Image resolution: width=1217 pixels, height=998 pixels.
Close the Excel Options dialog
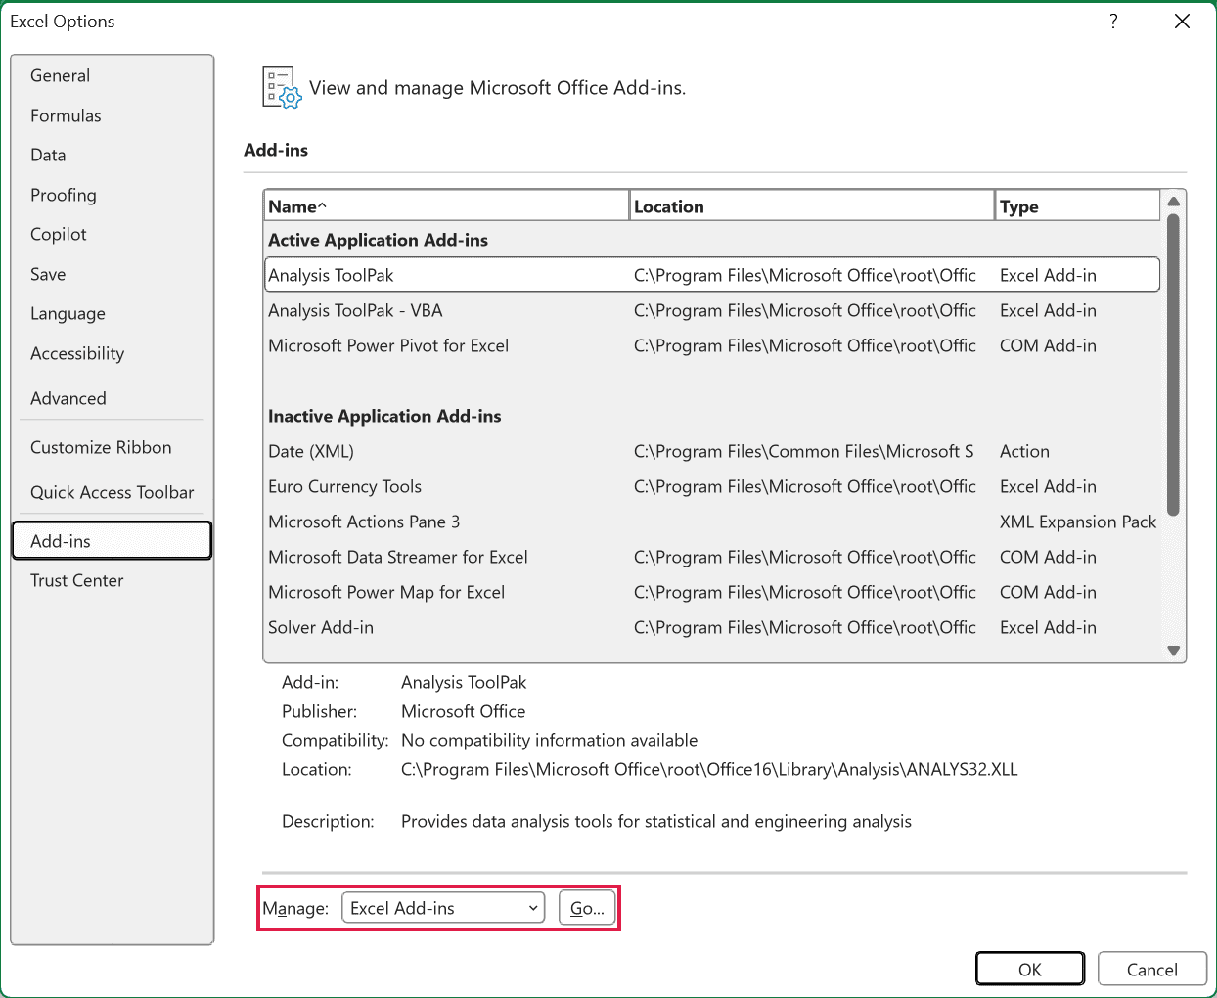click(1182, 22)
